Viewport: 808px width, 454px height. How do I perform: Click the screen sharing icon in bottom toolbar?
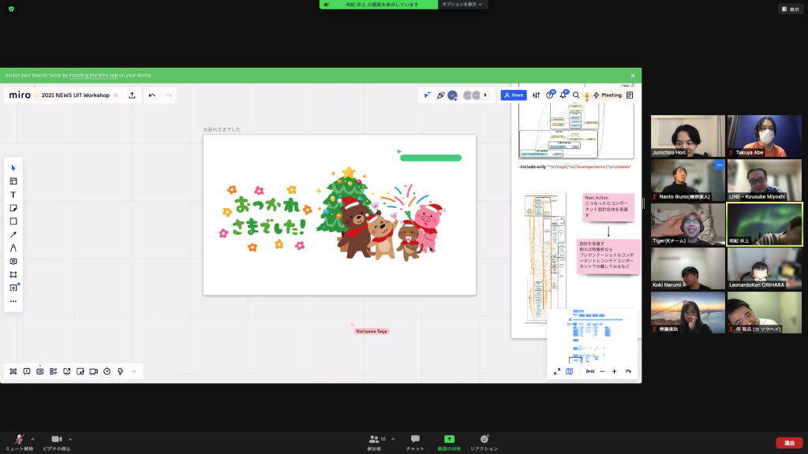pos(67,371)
